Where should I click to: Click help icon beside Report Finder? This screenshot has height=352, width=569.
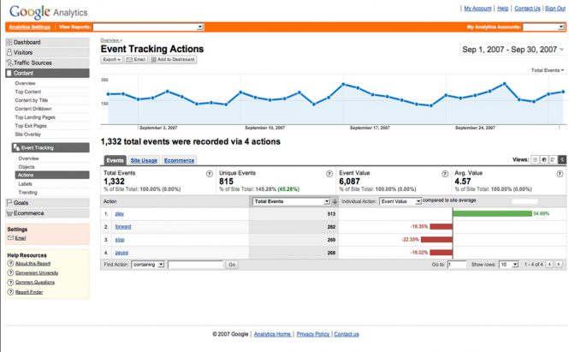pyautogui.click(x=10, y=292)
